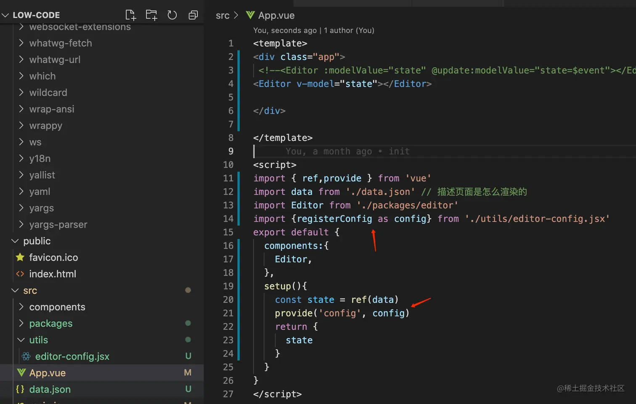This screenshot has height=404, width=636.
Task: Click the editor-config.jsx React icon
Action: [x=26, y=356]
